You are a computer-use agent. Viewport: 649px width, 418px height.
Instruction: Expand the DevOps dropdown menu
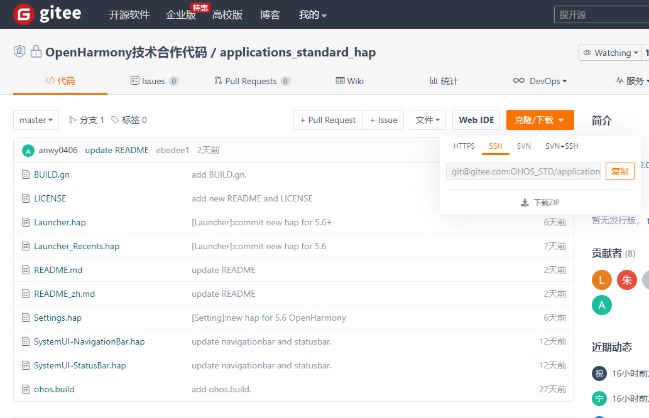pyautogui.click(x=540, y=81)
